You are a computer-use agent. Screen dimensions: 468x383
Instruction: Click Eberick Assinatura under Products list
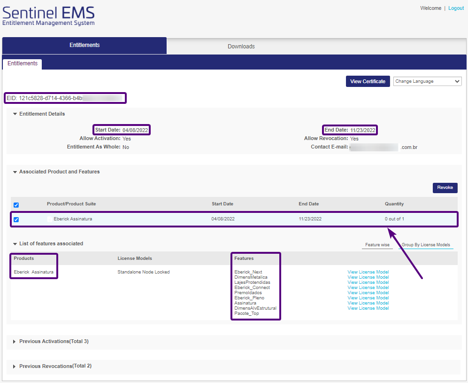tap(33, 272)
